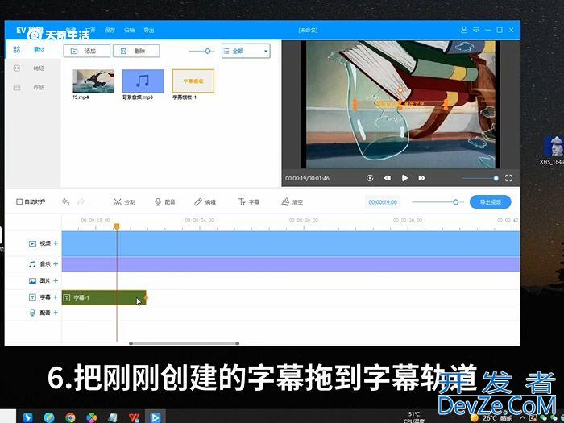Click the 字幕 (subtitle) text tool
This screenshot has height=423, width=564.
[249, 202]
